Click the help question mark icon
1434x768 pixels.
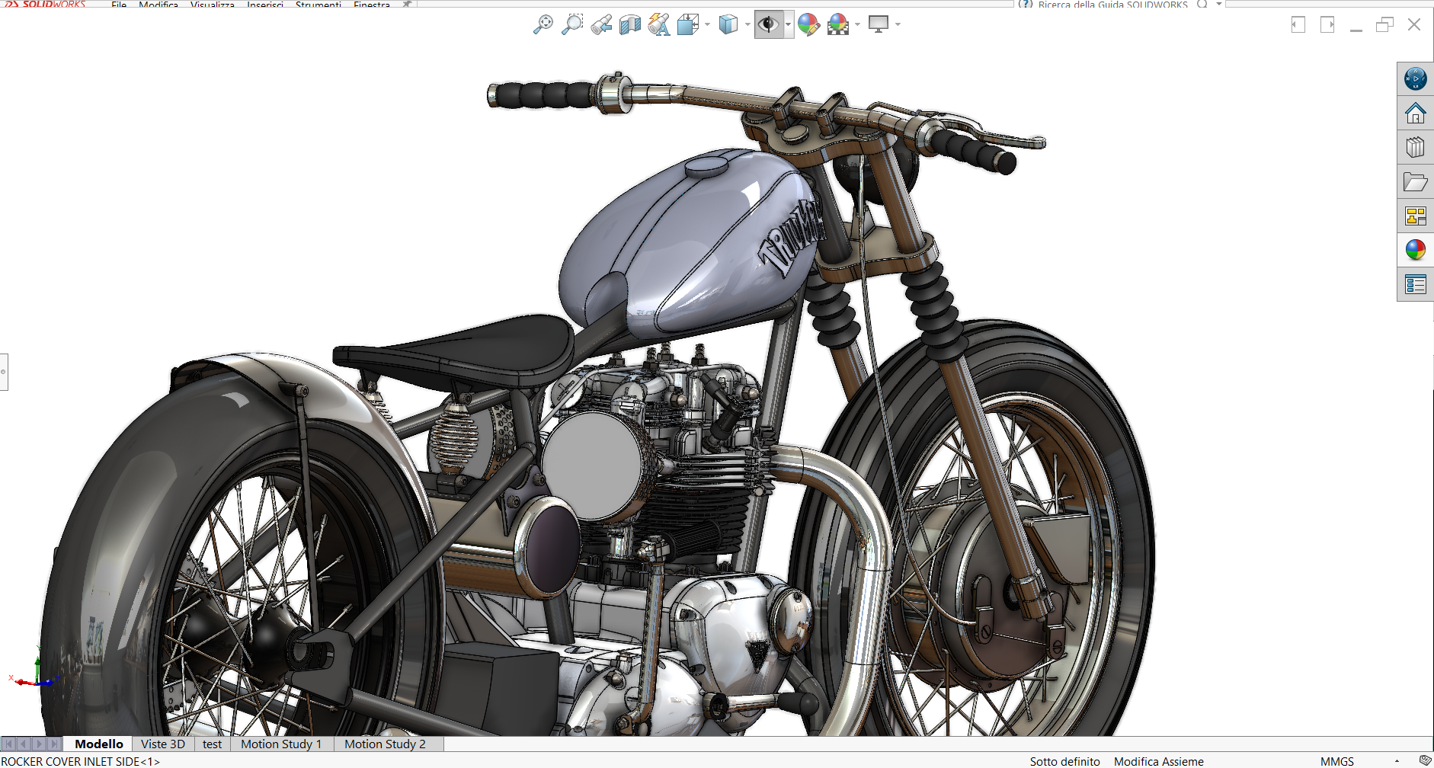pos(1026,4)
